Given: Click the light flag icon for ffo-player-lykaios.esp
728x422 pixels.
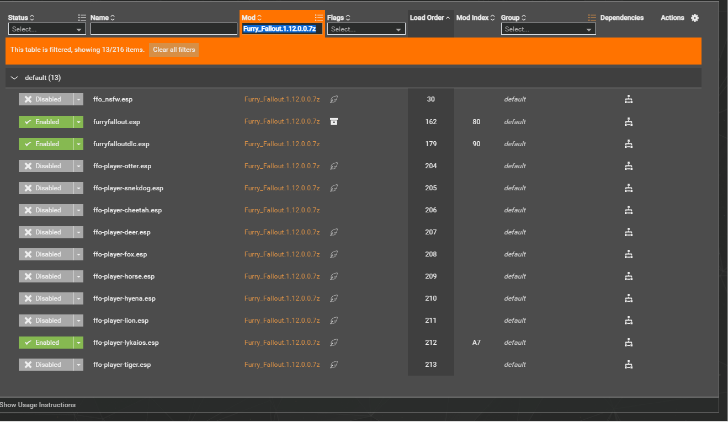Looking at the screenshot, I should tap(333, 343).
